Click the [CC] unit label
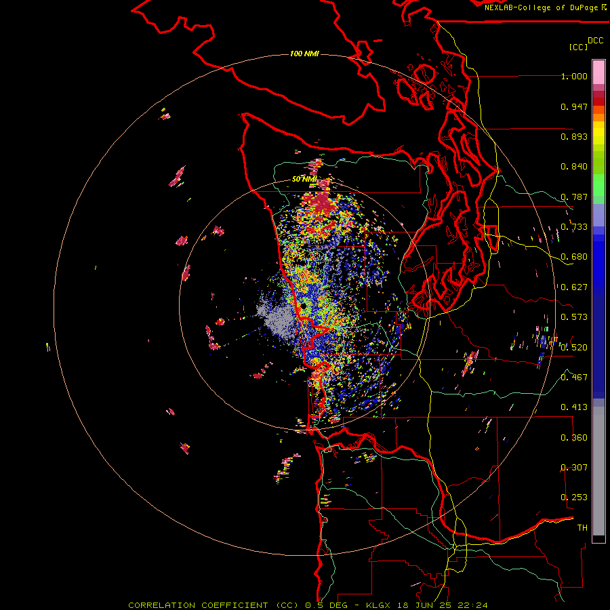This screenshot has width=610, height=610. 578,47
